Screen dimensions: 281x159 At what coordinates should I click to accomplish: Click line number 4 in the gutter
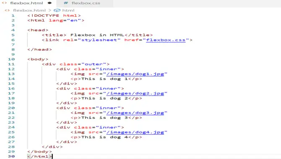tap(13, 30)
